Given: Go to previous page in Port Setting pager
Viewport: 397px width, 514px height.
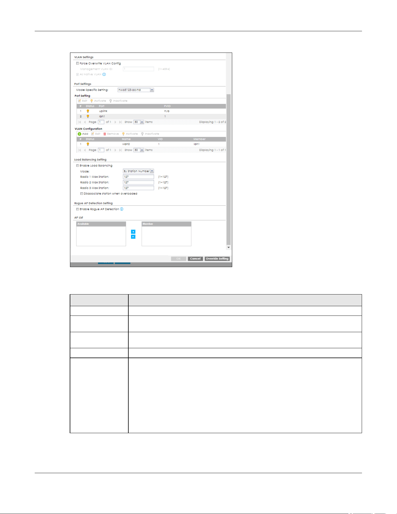Looking at the screenshot, I should point(85,122).
